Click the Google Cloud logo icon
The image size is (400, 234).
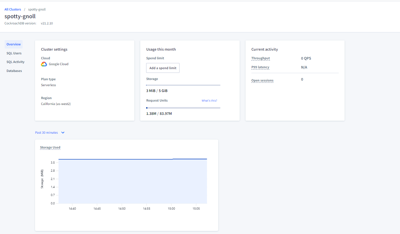tap(44, 64)
